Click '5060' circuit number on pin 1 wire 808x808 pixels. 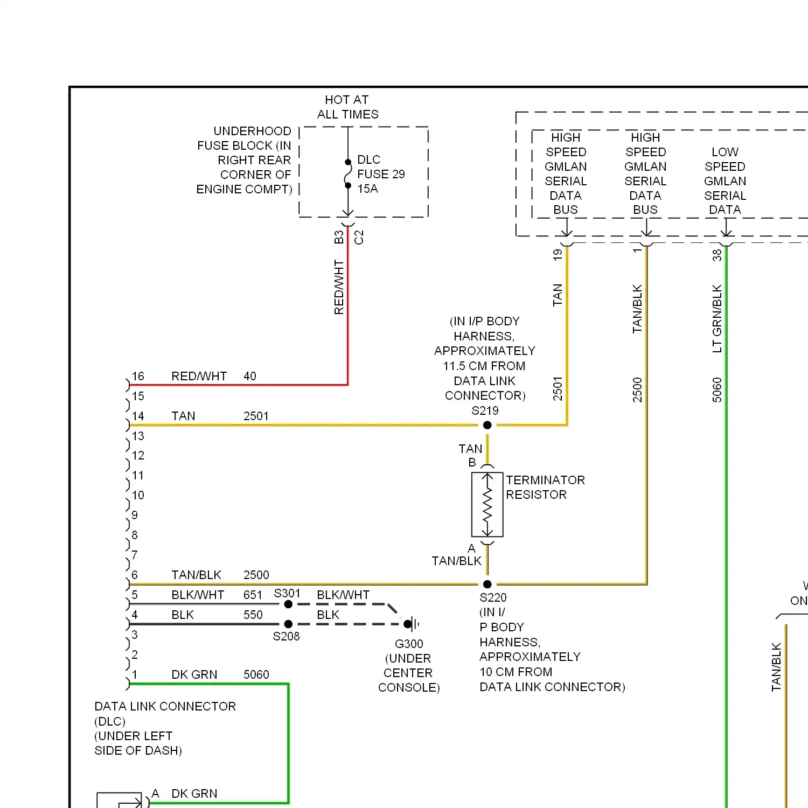(x=256, y=674)
